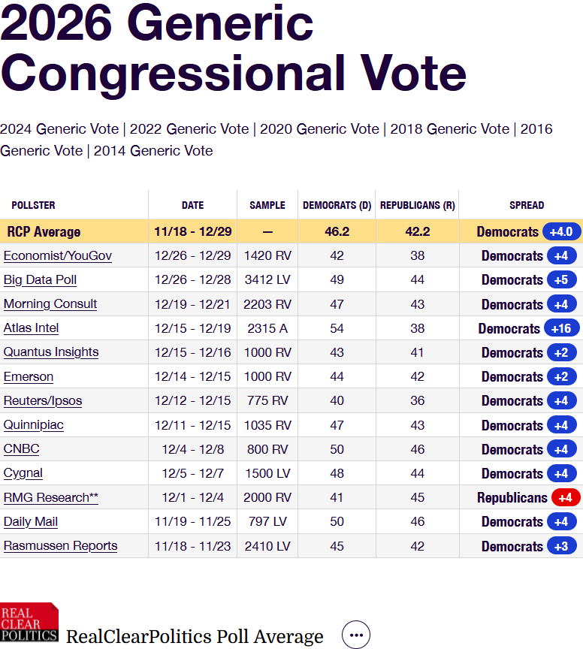Viewport: 583px width, 649px height.
Task: Click the RealClearPolitics logo
Action: (x=30, y=623)
